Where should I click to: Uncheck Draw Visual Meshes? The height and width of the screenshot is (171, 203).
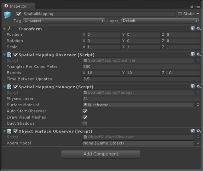tap(85, 117)
